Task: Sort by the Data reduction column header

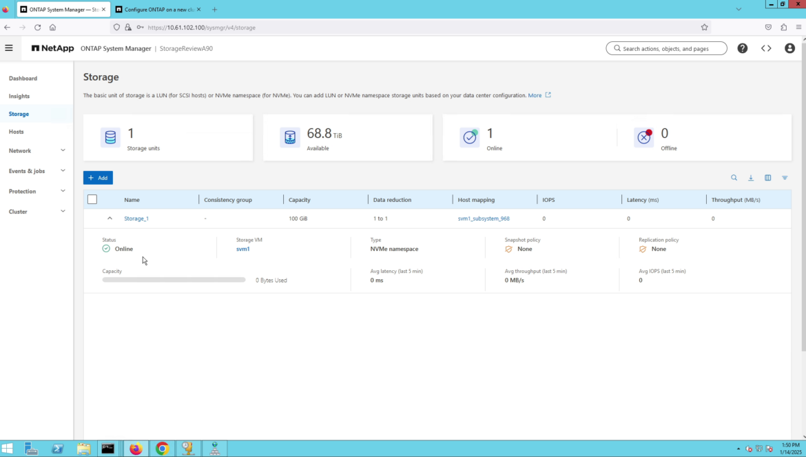Action: 392,199
